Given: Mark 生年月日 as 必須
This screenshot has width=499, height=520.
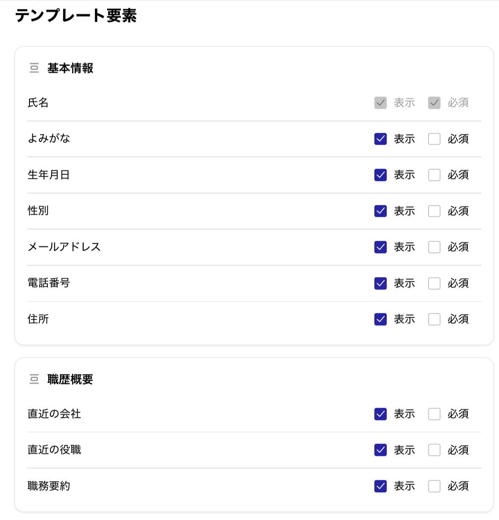Looking at the screenshot, I should 434,175.
